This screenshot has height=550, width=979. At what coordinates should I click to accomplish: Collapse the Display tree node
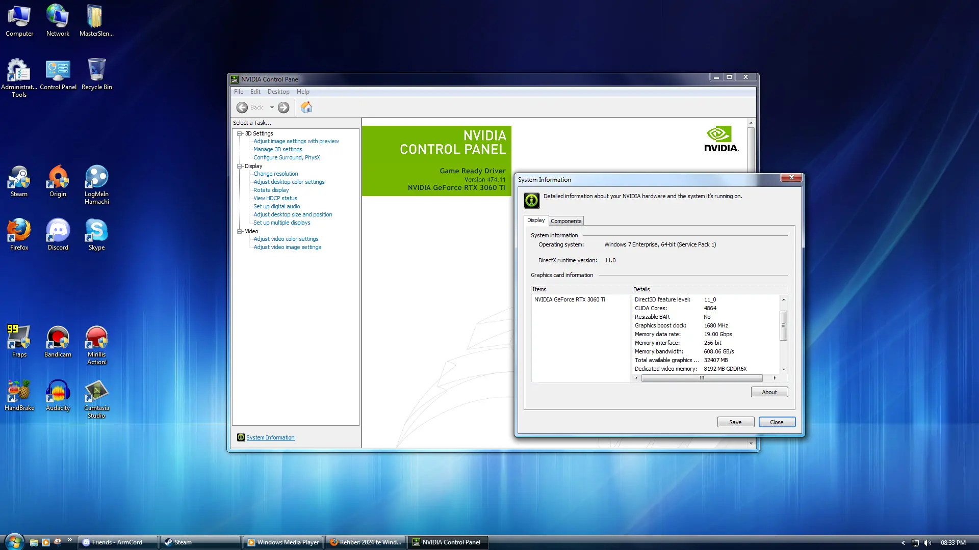coord(239,166)
